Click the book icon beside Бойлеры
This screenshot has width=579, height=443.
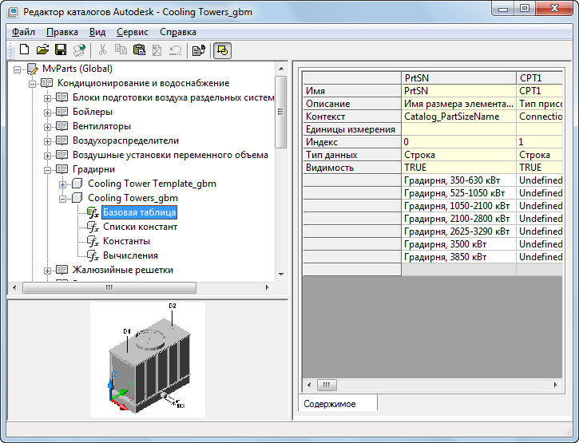tap(61, 112)
